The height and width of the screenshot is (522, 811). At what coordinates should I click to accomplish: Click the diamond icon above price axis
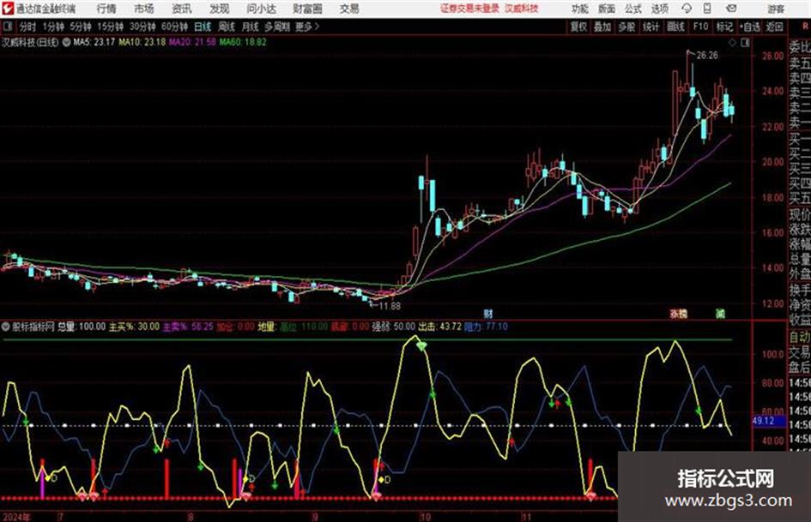click(732, 43)
